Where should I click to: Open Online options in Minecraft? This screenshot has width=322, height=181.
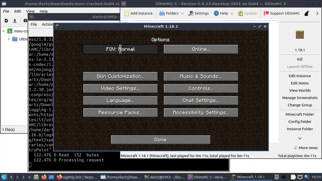[201, 49]
